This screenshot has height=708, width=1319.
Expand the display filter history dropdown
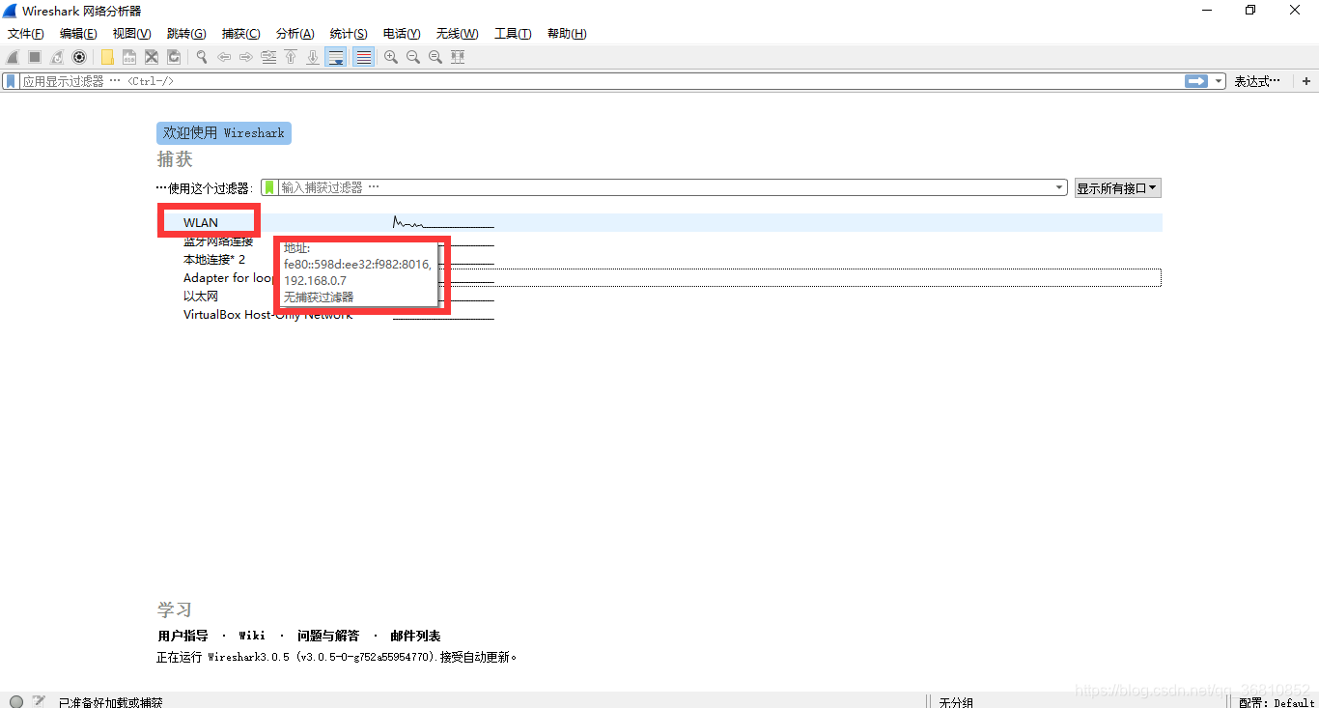pyautogui.click(x=1219, y=81)
